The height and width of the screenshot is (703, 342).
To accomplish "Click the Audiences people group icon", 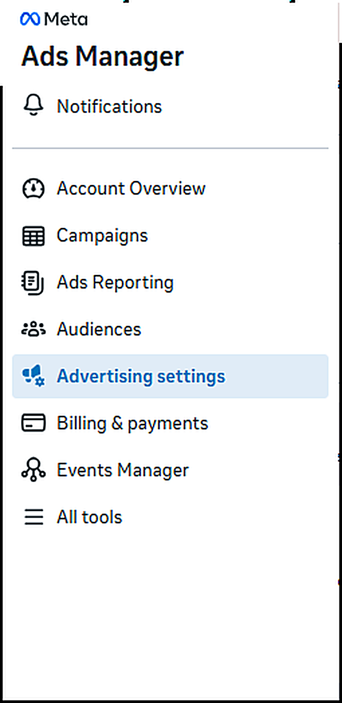I will (x=34, y=330).
